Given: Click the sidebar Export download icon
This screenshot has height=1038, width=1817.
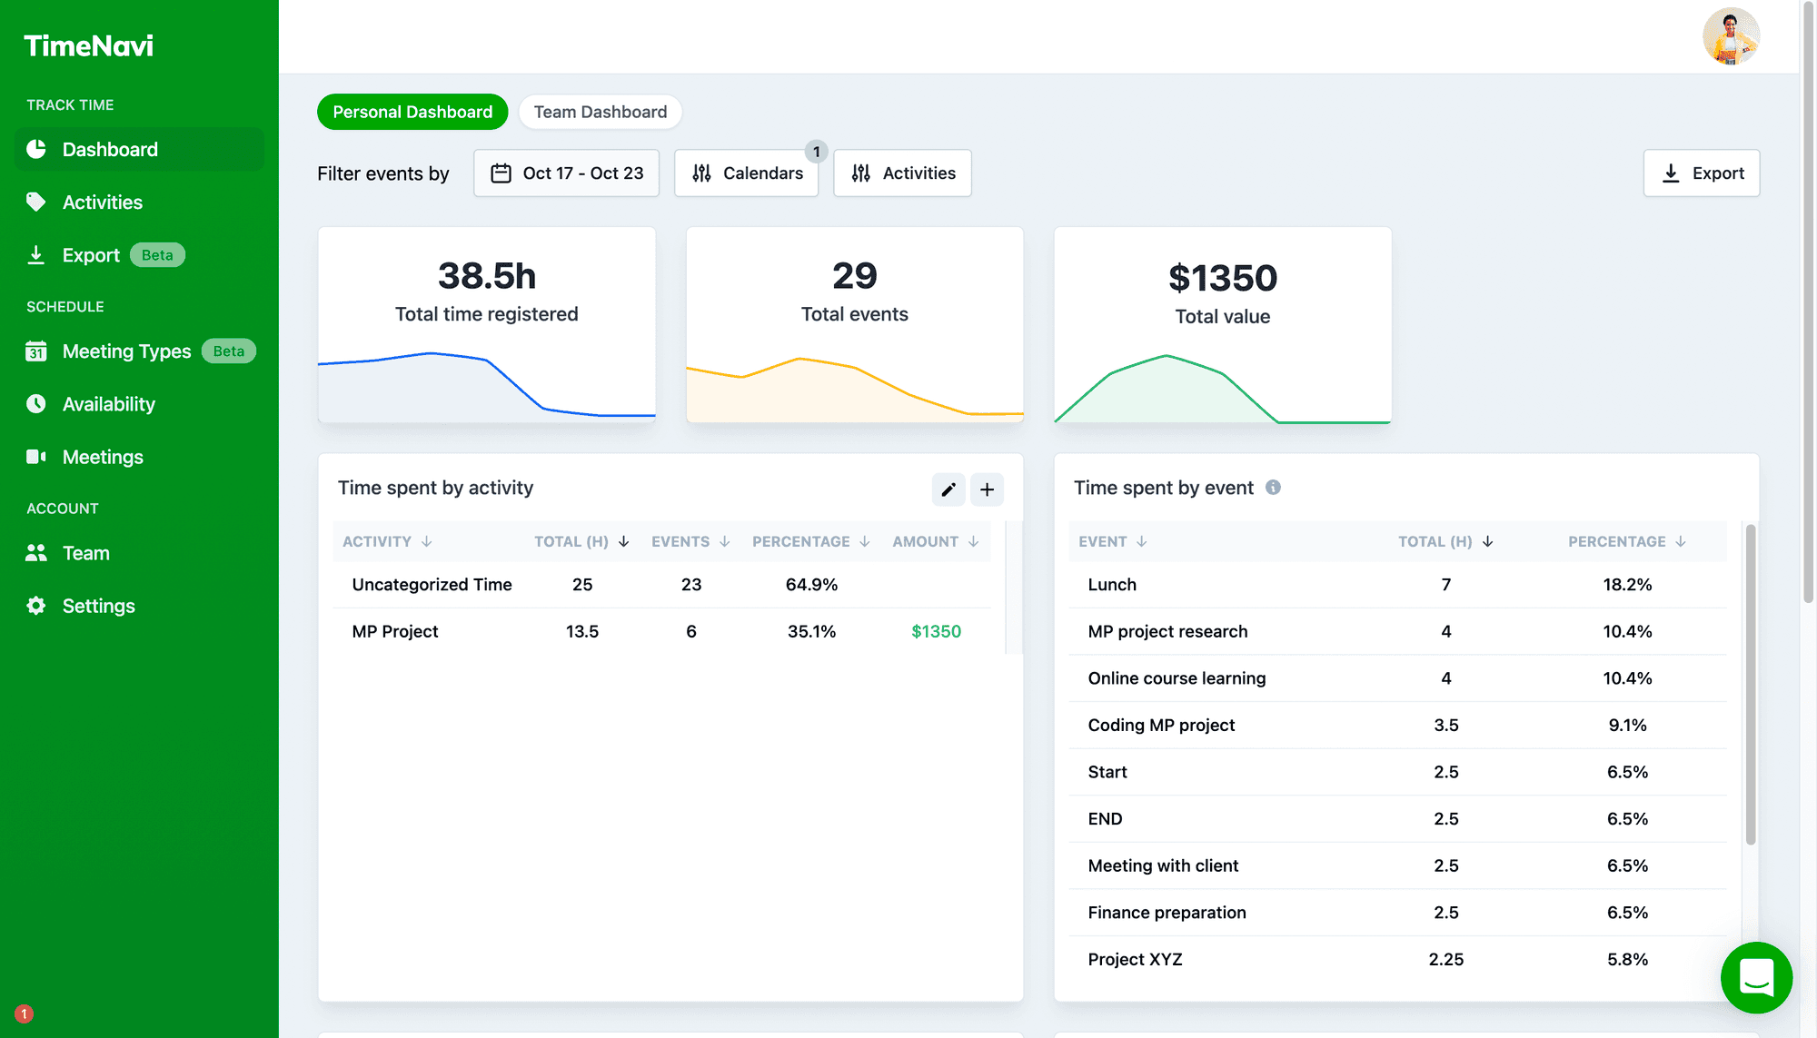Looking at the screenshot, I should click(36, 255).
